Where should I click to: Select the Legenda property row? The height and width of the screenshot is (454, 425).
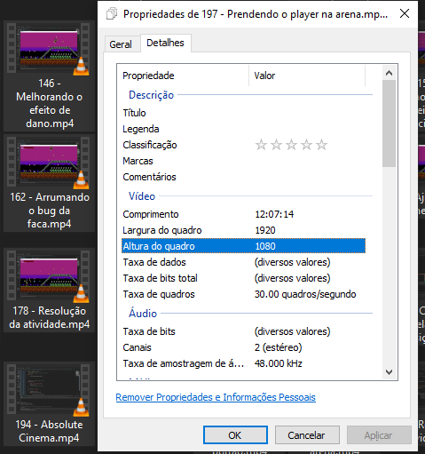[x=243, y=129]
